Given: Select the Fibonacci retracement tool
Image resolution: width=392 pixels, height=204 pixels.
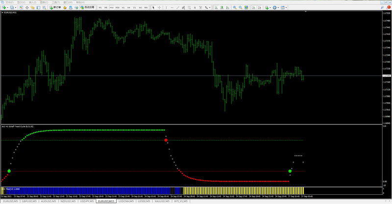Looking at the screenshot, I should 189,8.
